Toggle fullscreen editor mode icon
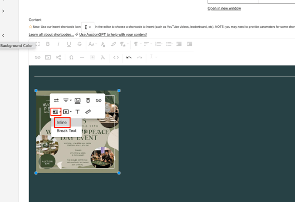The height and width of the screenshot is (202, 295). tap(37, 44)
